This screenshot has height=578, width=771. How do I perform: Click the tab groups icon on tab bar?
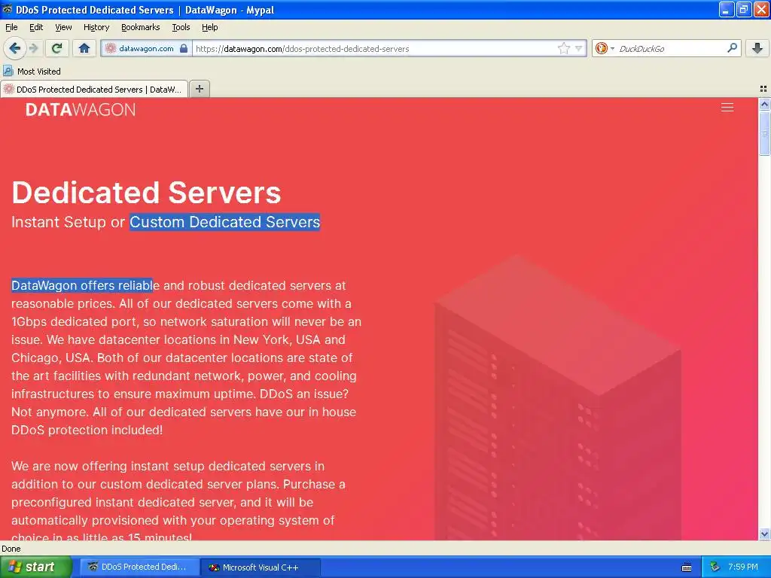[x=763, y=89]
